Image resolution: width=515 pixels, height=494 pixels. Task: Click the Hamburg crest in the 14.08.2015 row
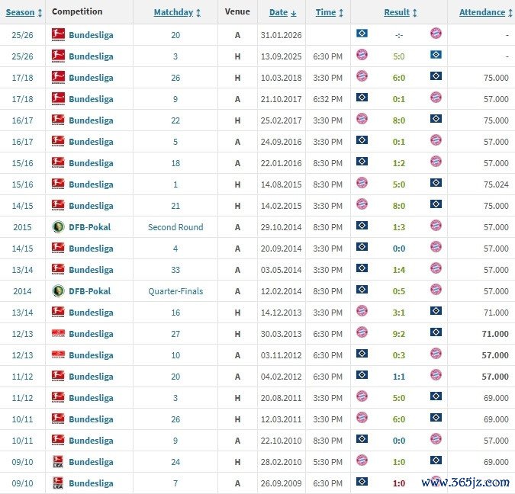pyautogui.click(x=436, y=183)
